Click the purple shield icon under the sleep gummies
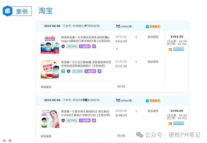 [x=69, y=71]
